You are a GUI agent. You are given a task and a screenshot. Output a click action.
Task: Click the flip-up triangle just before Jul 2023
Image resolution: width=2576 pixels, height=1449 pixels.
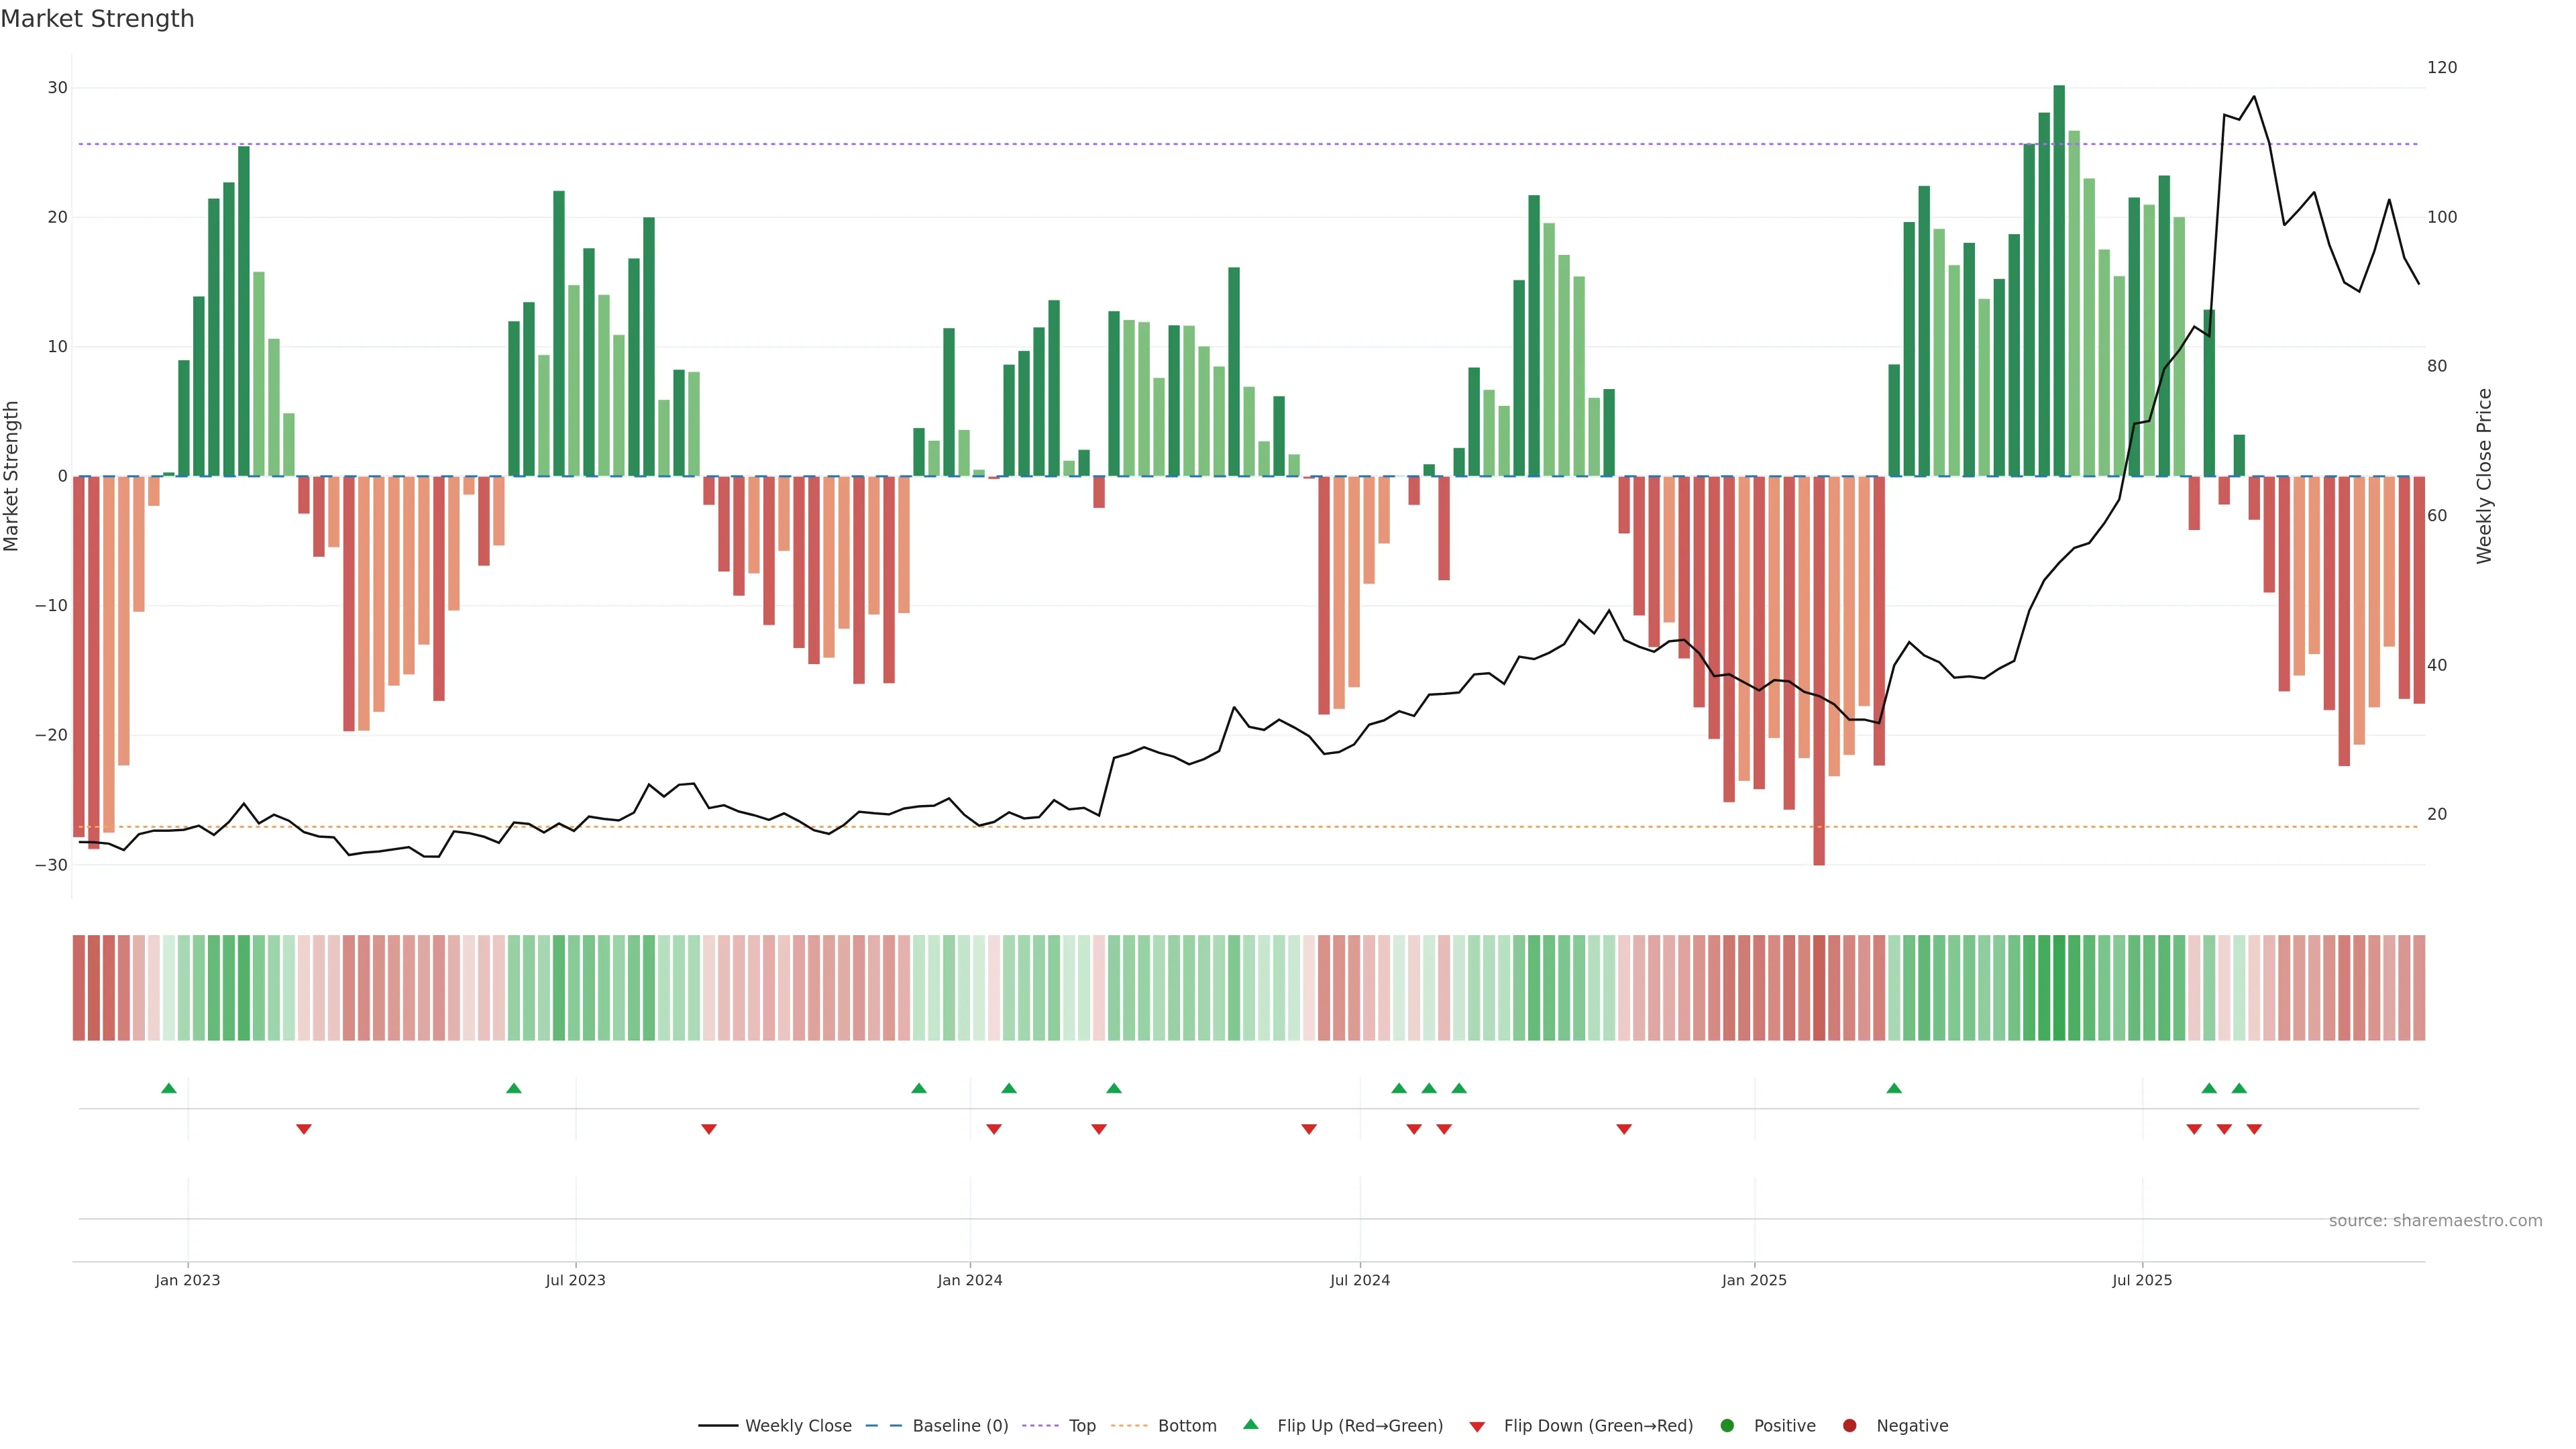point(514,1088)
